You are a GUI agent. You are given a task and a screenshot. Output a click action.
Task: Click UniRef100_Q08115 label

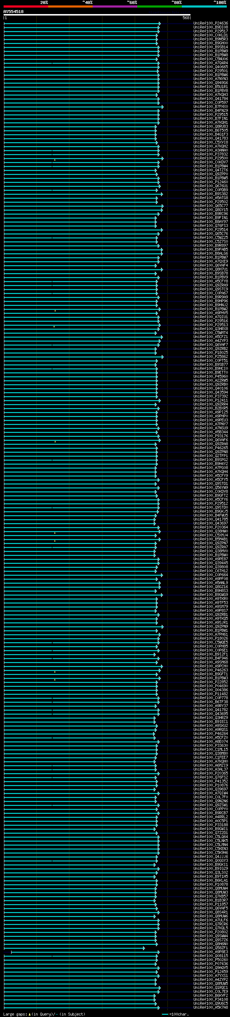[211, 955]
